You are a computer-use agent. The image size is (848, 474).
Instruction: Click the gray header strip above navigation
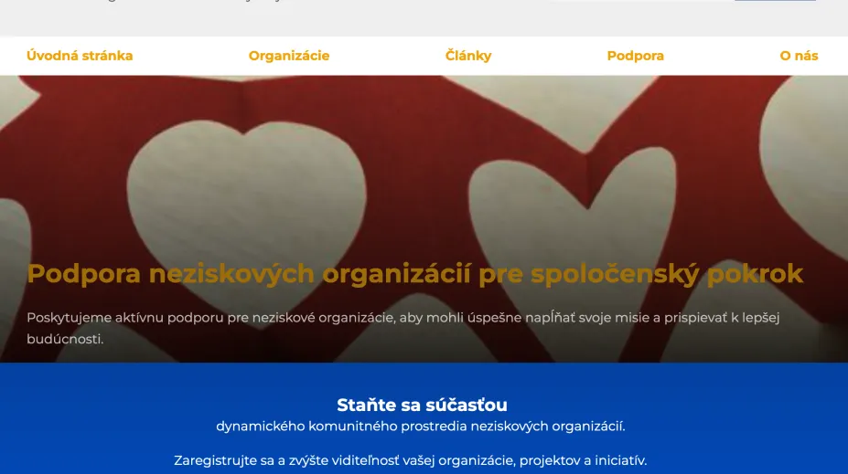pyautogui.click(x=424, y=18)
